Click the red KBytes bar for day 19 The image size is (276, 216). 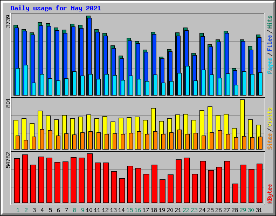162,191
